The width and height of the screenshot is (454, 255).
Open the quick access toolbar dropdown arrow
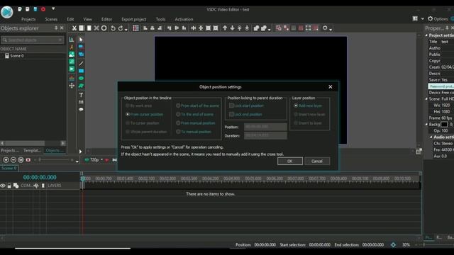coord(53,8)
